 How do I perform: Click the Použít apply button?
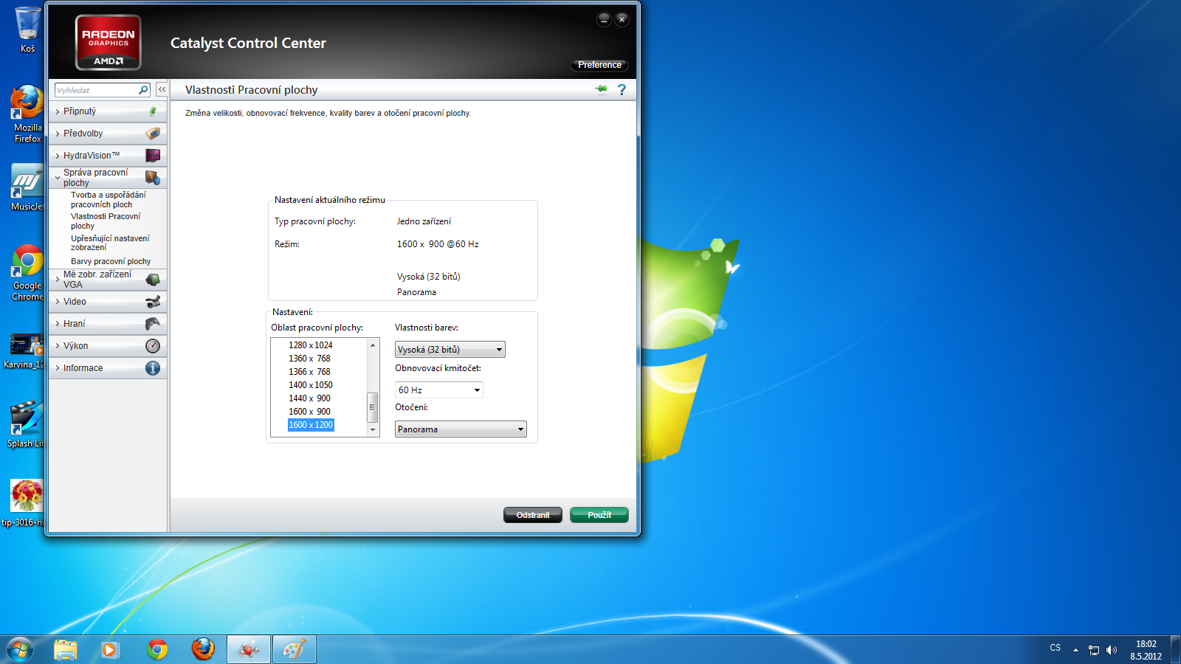(599, 515)
